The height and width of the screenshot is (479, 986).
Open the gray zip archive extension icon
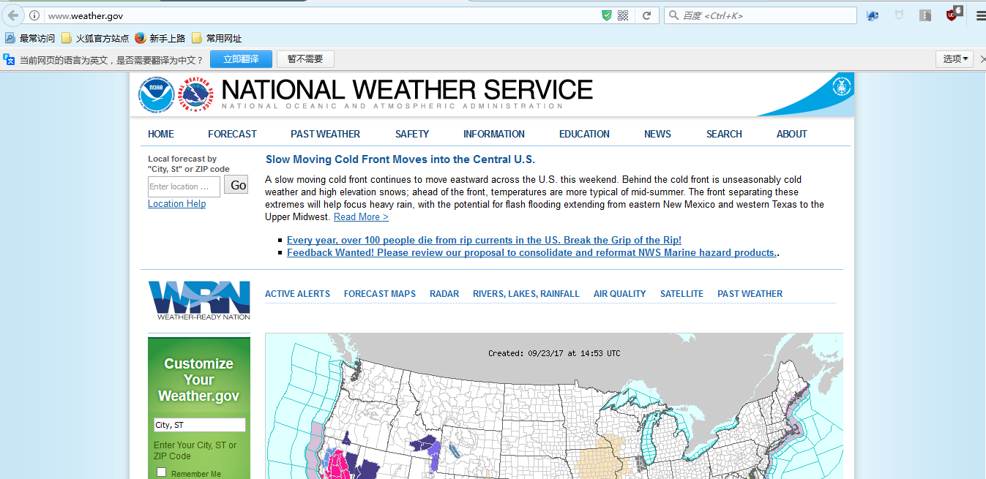(925, 15)
